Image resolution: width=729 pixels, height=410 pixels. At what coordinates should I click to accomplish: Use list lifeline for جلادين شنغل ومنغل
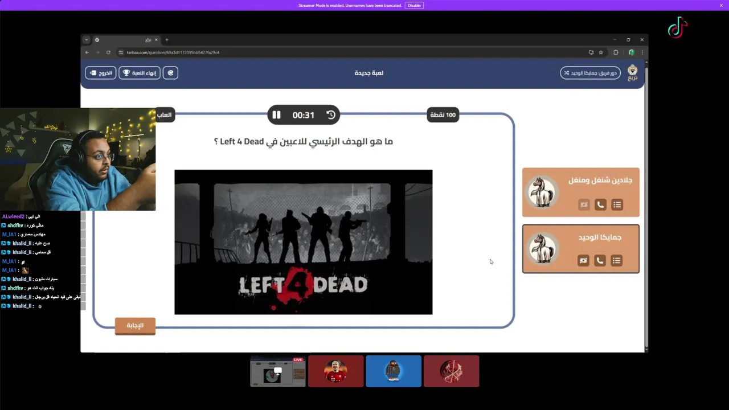617,204
